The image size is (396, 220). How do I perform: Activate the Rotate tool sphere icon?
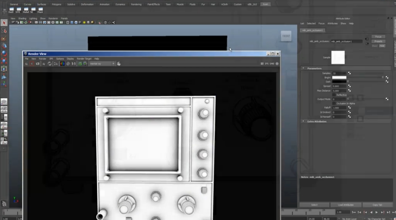[x=4, y=53]
